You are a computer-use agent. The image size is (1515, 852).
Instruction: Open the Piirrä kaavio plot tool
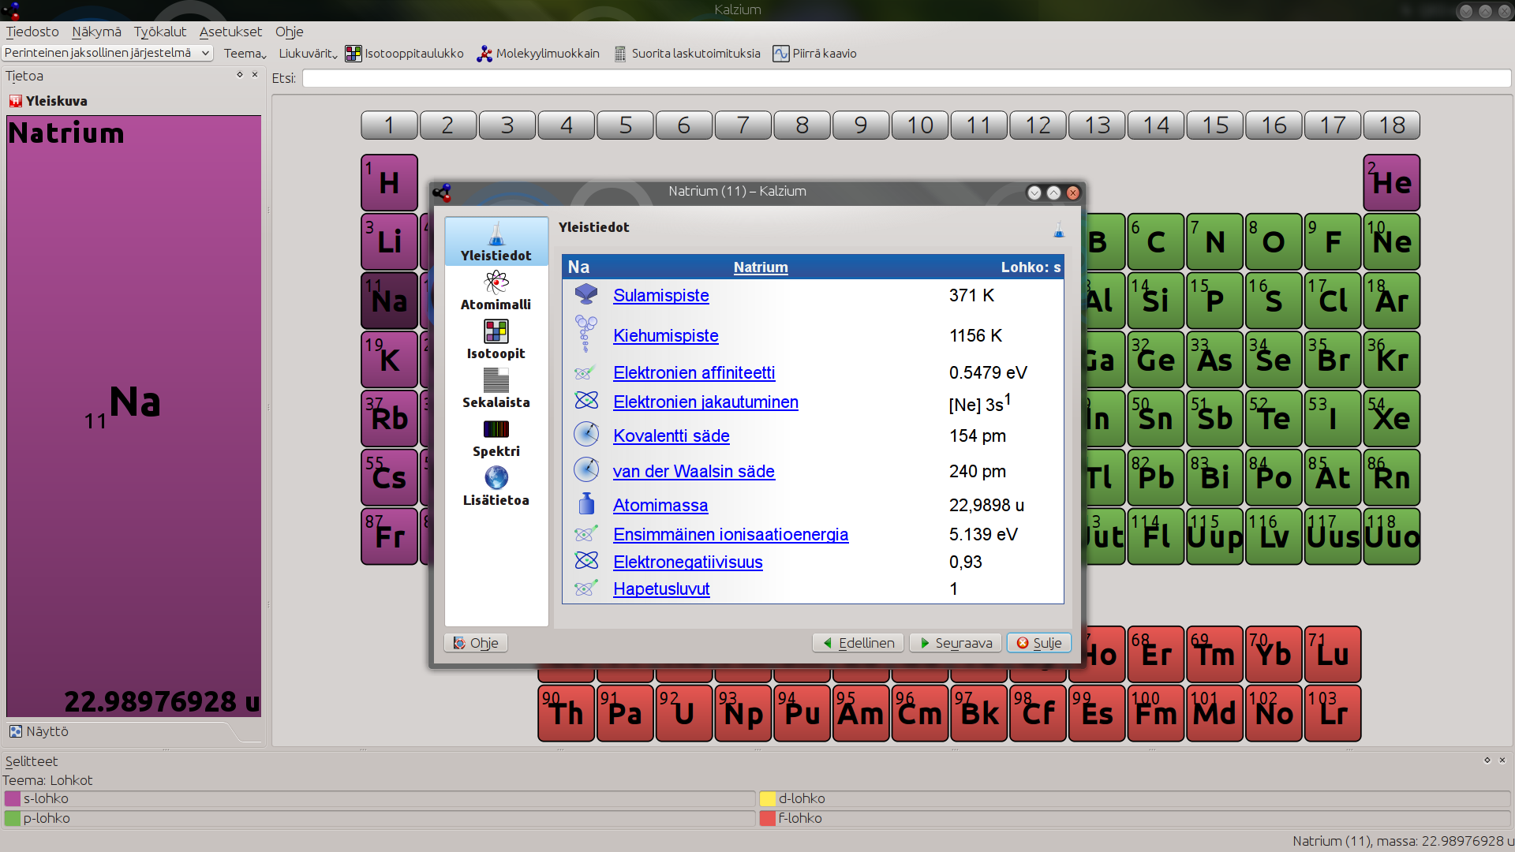[x=814, y=54]
